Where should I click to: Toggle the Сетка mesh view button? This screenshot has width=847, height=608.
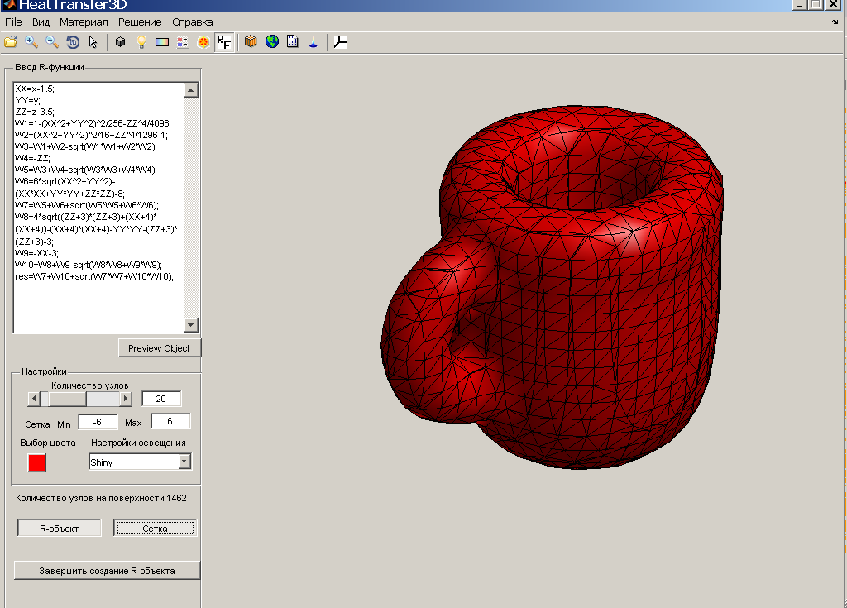[x=155, y=528]
